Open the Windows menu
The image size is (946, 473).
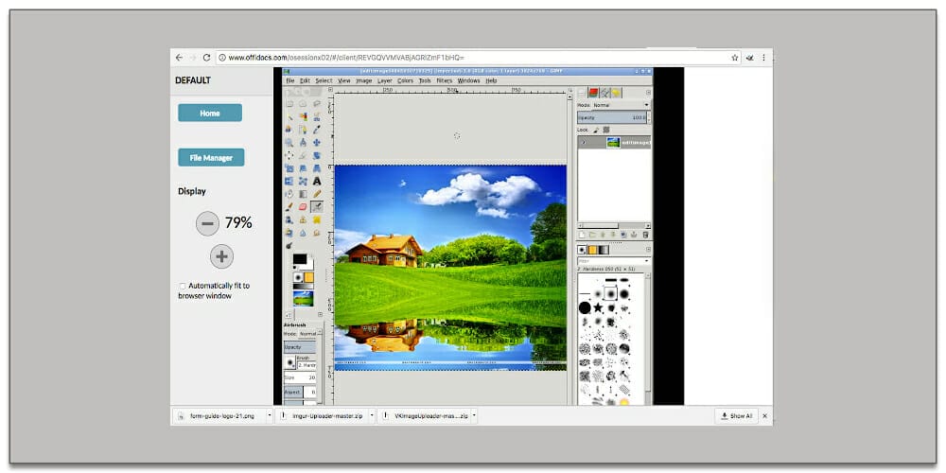pyautogui.click(x=469, y=80)
